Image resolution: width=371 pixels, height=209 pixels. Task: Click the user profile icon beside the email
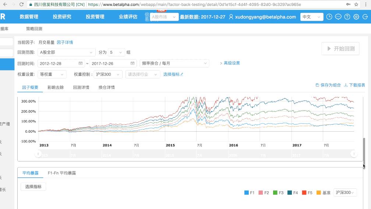coord(231,17)
